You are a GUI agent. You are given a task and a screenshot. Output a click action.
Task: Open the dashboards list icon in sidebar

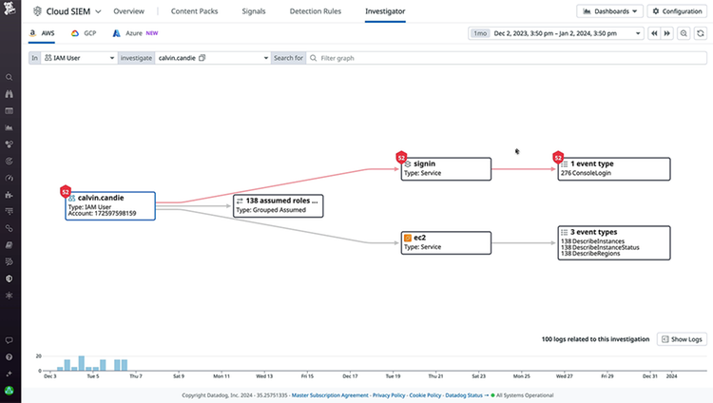(x=10, y=111)
